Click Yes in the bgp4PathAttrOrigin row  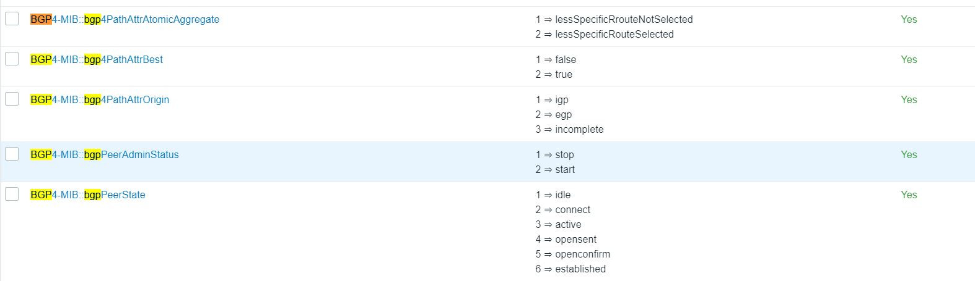click(909, 99)
